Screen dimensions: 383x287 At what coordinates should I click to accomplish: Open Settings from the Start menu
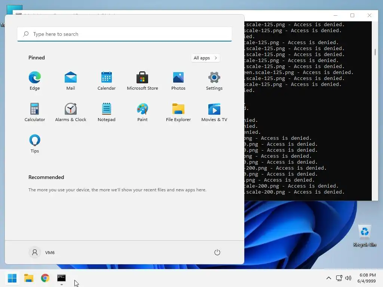[214, 81]
